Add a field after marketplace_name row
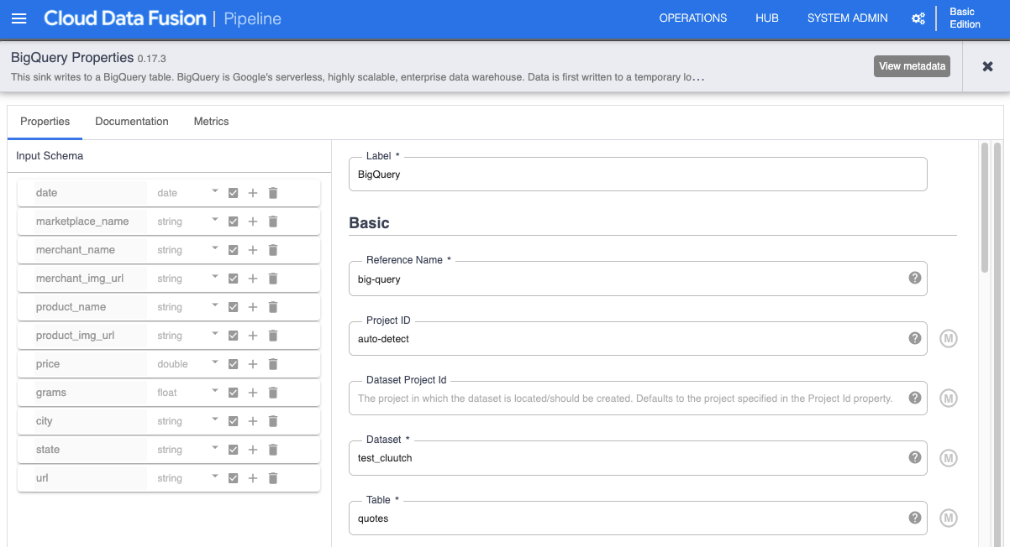 (x=253, y=221)
